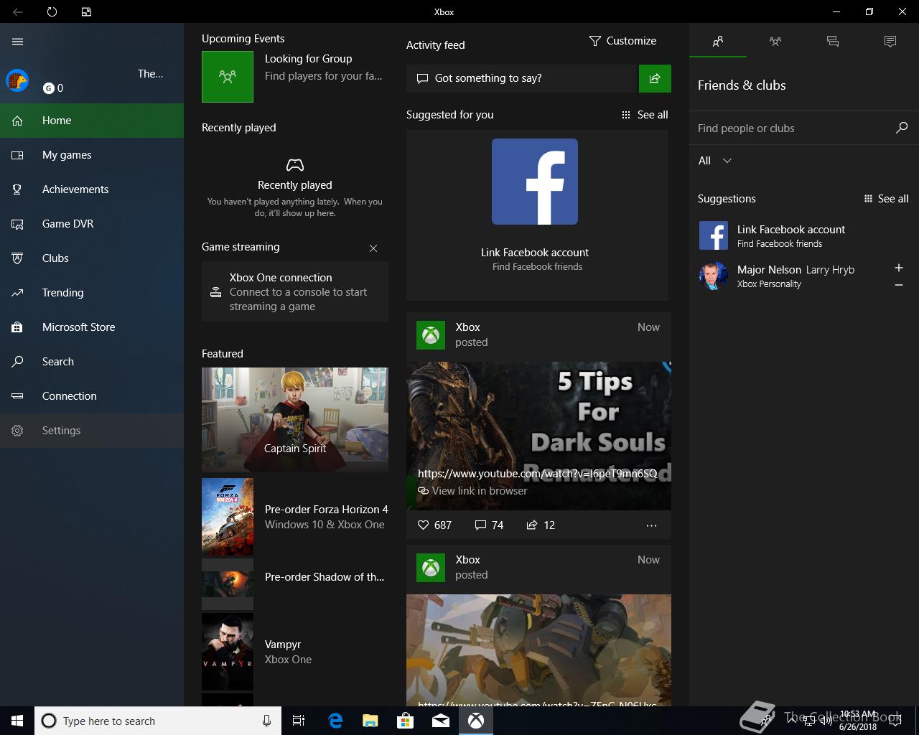This screenshot has height=735, width=919.
Task: Add Major Nelson as friend
Action: coord(899,268)
